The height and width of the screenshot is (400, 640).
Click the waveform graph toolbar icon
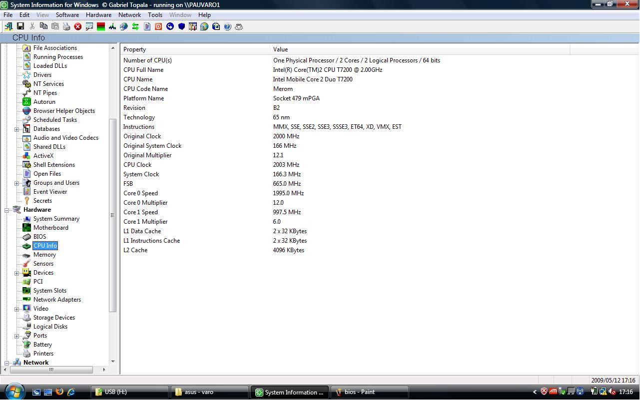pos(112,26)
